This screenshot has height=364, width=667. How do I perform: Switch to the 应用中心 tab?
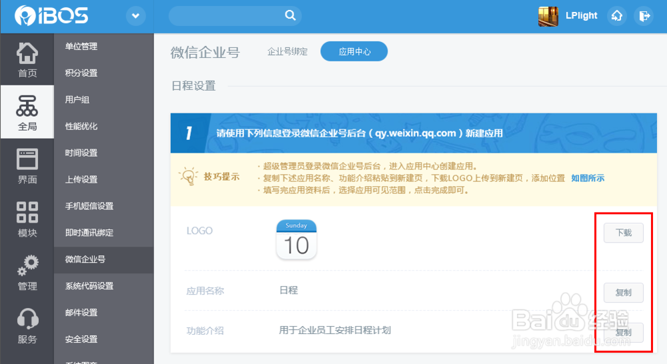pyautogui.click(x=354, y=51)
